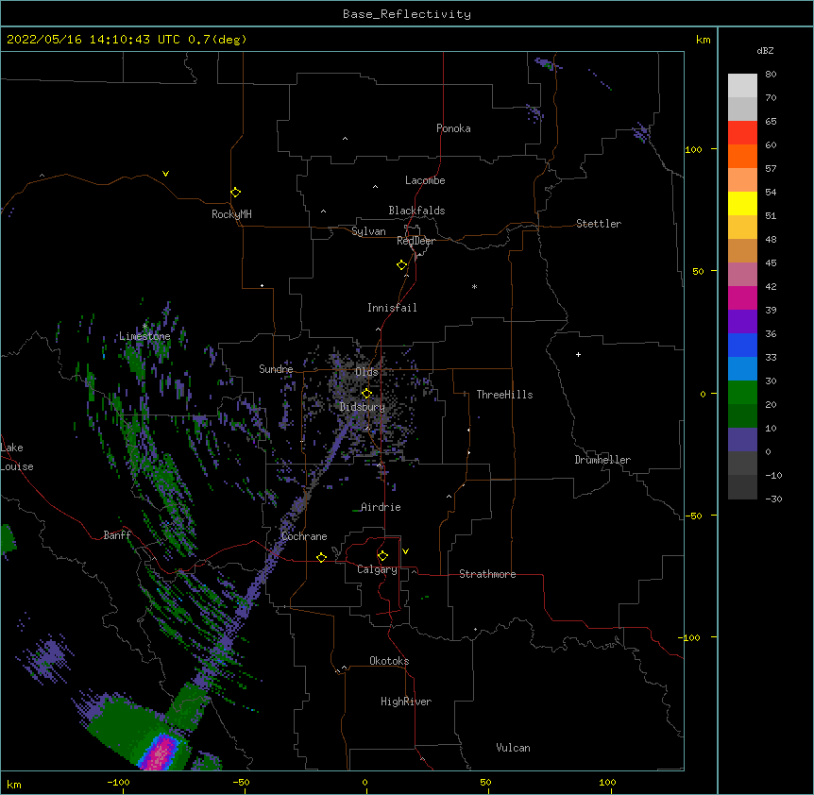Pick the 10 dBZ purple legend swatch
The image size is (814, 795).
pyautogui.click(x=742, y=440)
